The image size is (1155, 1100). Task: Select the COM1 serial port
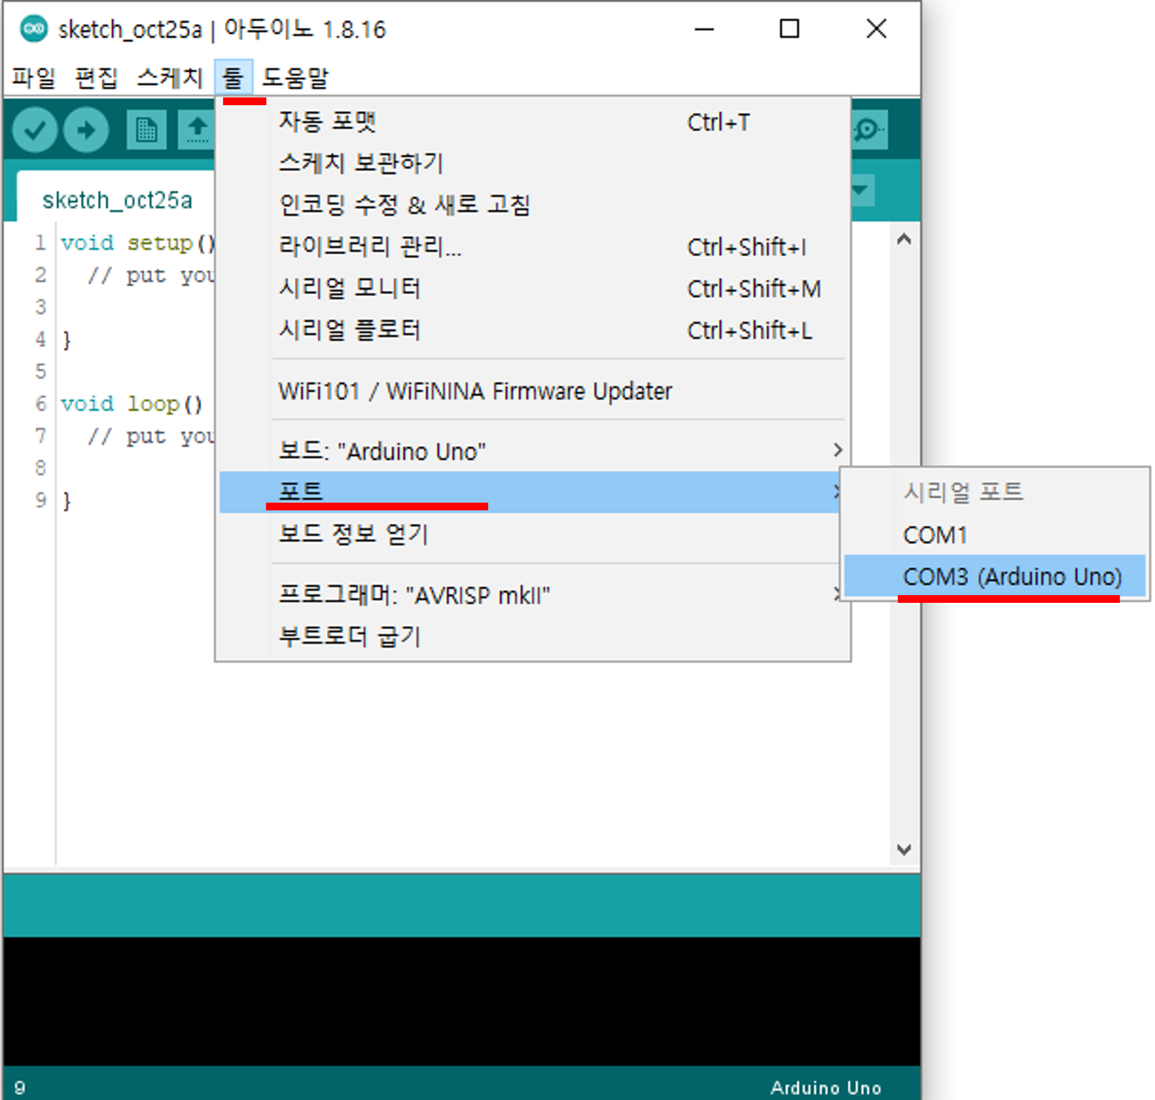[935, 535]
